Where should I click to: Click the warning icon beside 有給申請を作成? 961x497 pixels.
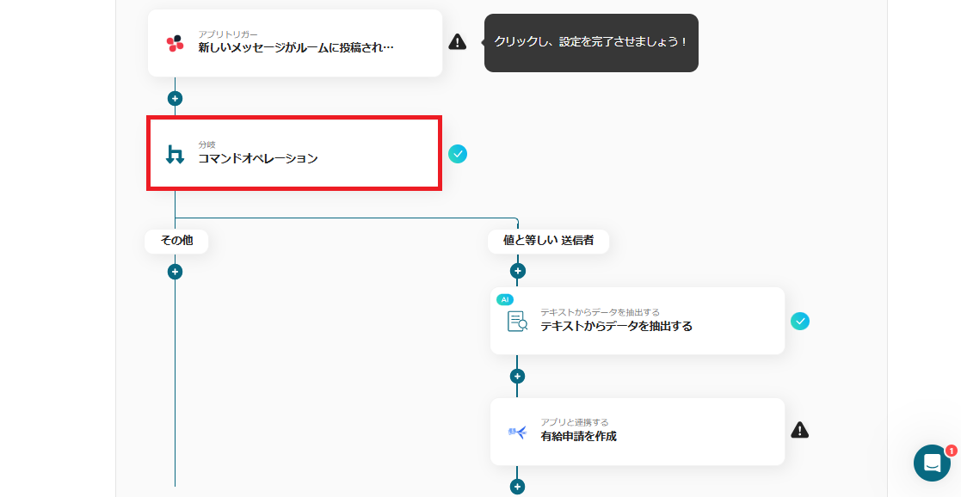click(x=800, y=430)
